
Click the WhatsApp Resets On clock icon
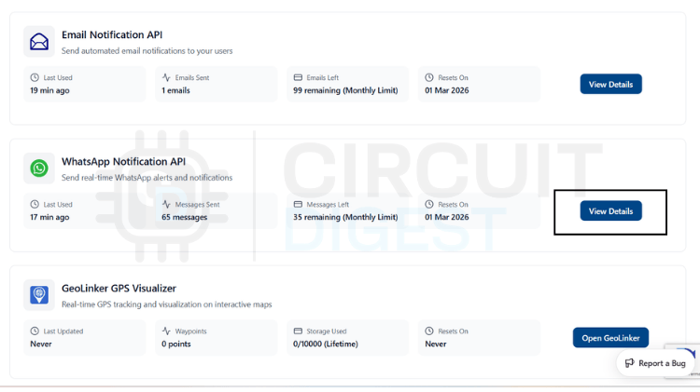tap(429, 204)
